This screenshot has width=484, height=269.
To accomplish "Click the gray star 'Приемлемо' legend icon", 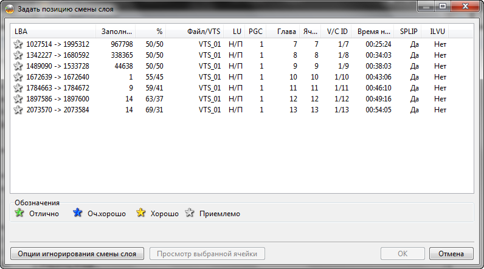I will point(190,213).
